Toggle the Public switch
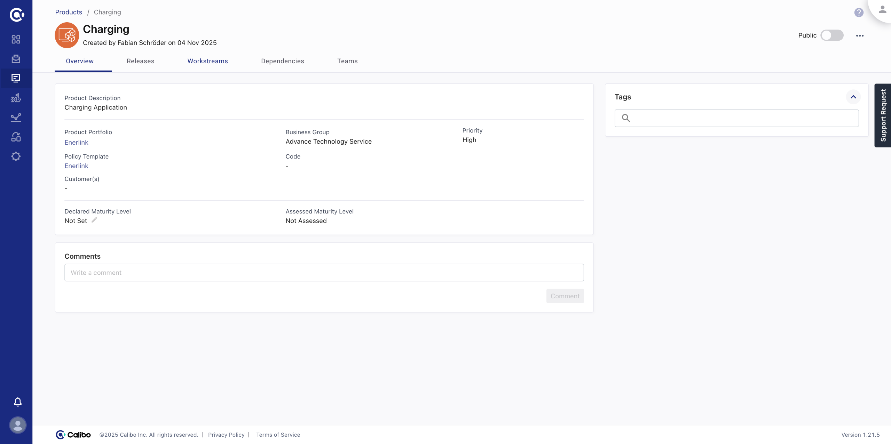 point(832,35)
